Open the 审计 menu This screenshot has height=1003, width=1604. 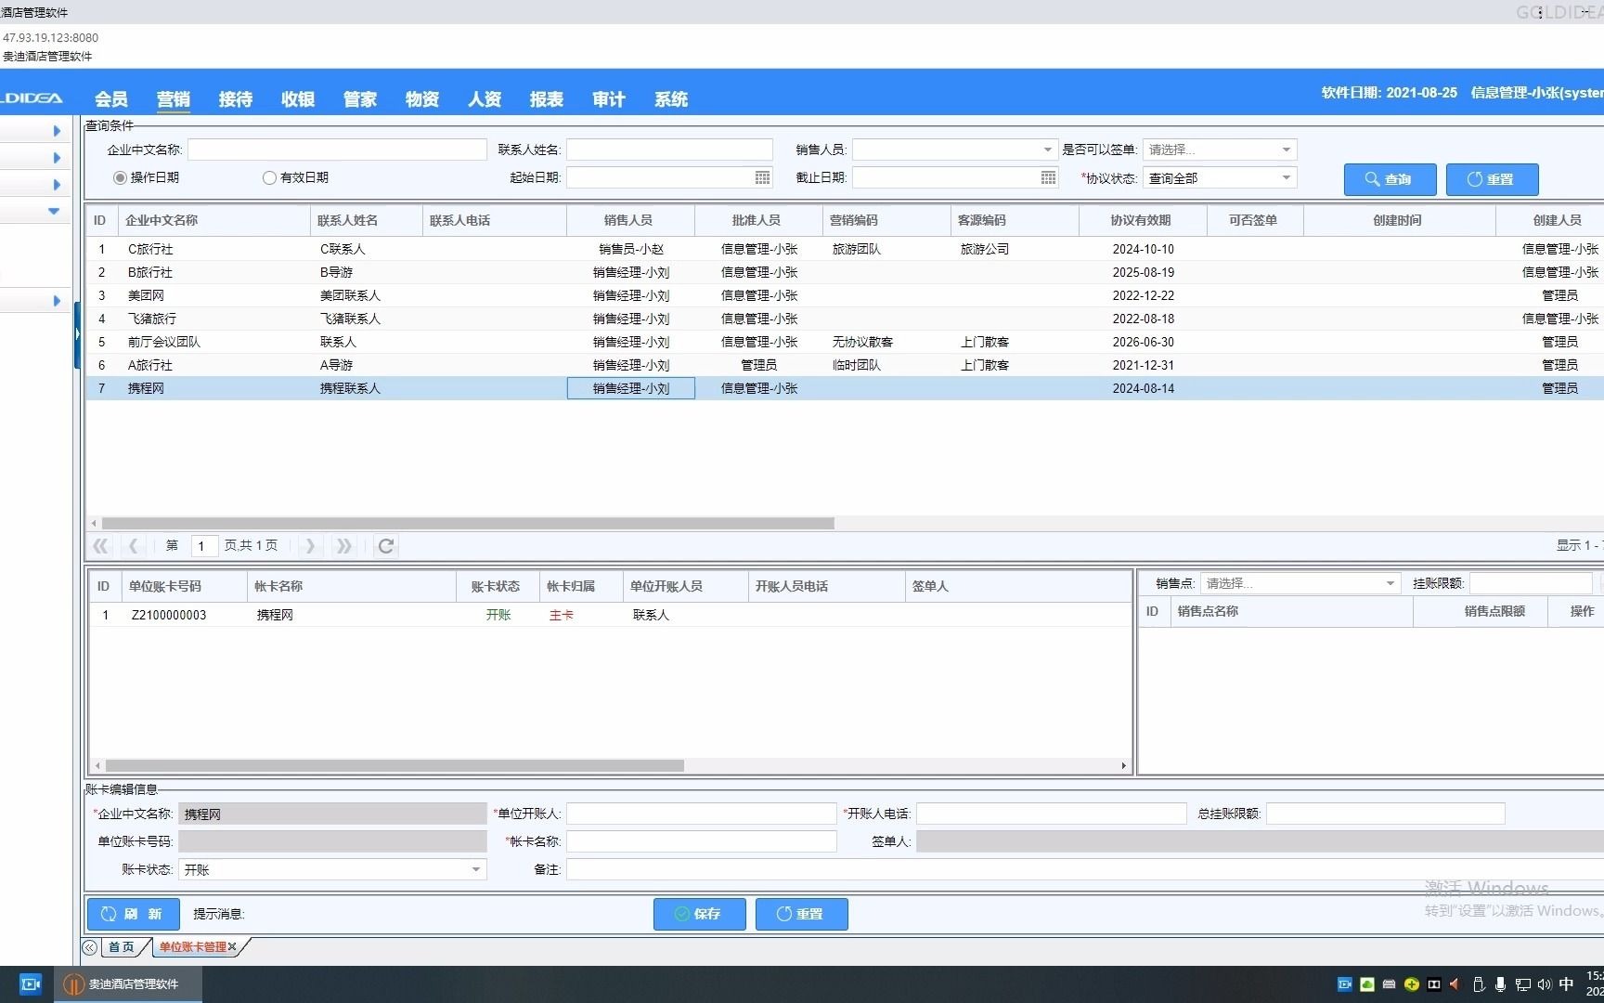(x=609, y=99)
